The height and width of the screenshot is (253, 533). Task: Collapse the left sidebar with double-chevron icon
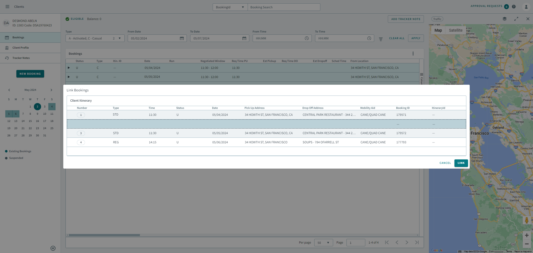tap(53, 248)
